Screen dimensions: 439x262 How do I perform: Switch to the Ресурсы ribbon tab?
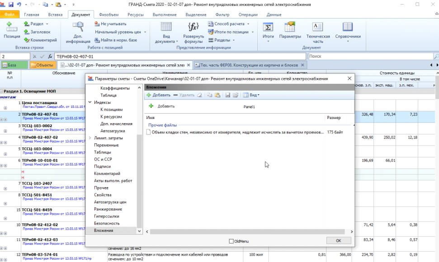[135, 15]
